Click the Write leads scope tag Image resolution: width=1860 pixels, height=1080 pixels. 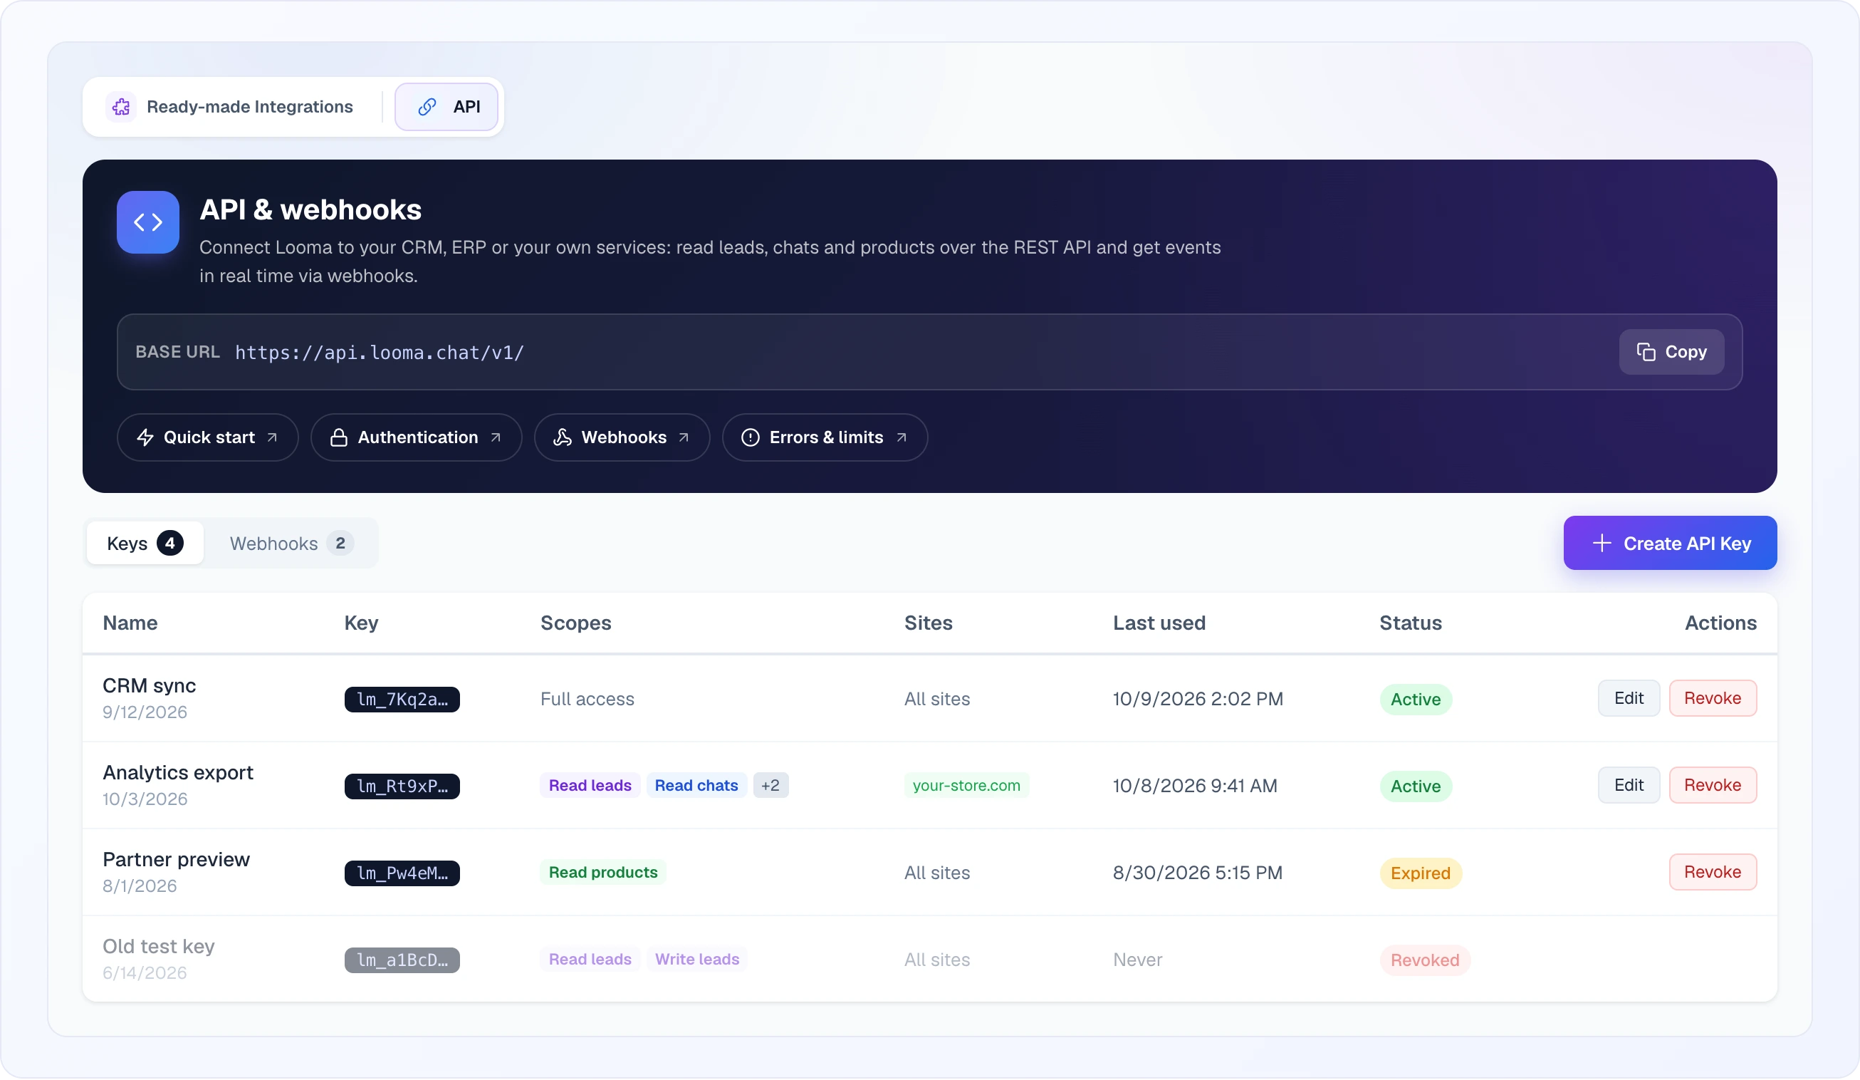coord(696,960)
